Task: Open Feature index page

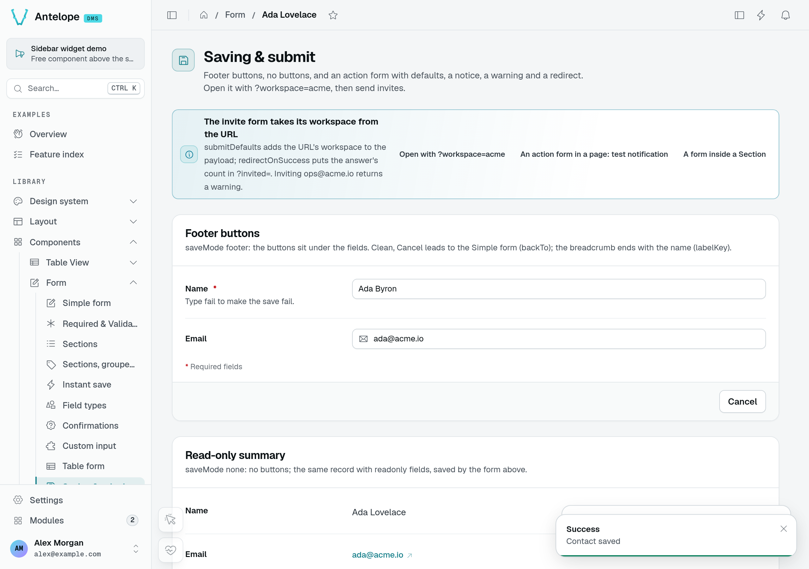Action: tap(76, 154)
